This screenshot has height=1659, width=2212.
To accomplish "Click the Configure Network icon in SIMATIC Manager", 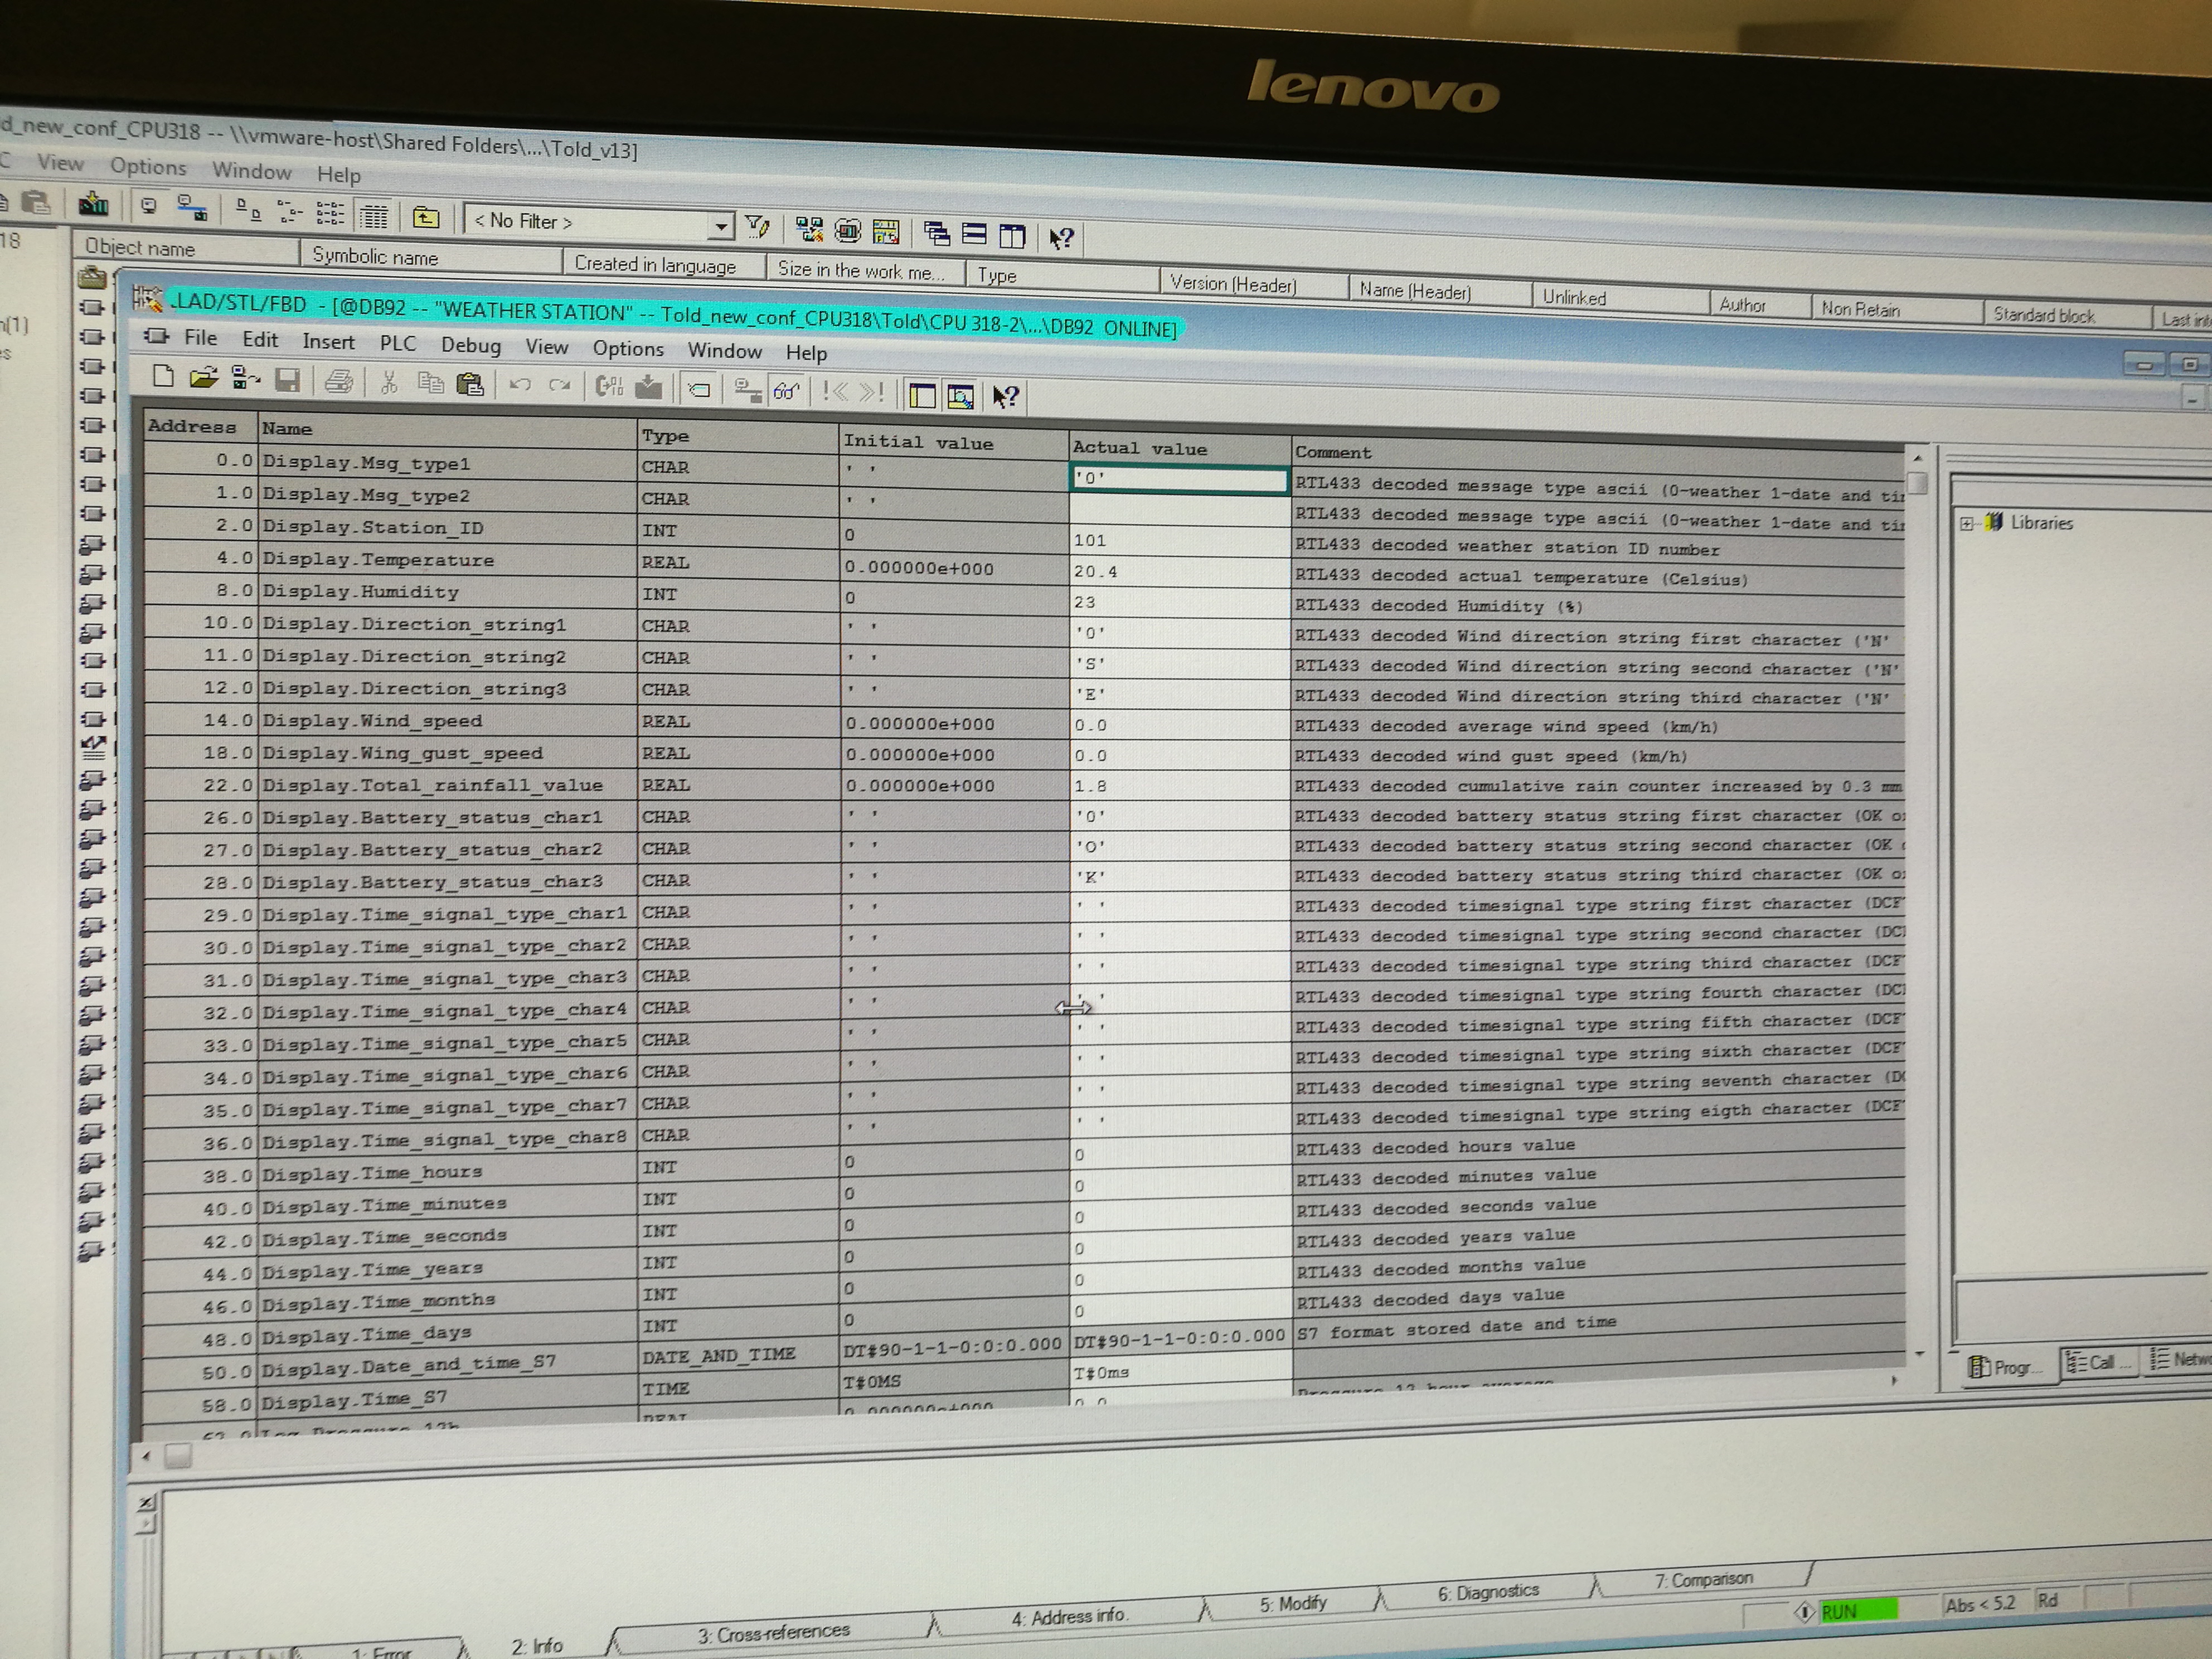I will [809, 230].
